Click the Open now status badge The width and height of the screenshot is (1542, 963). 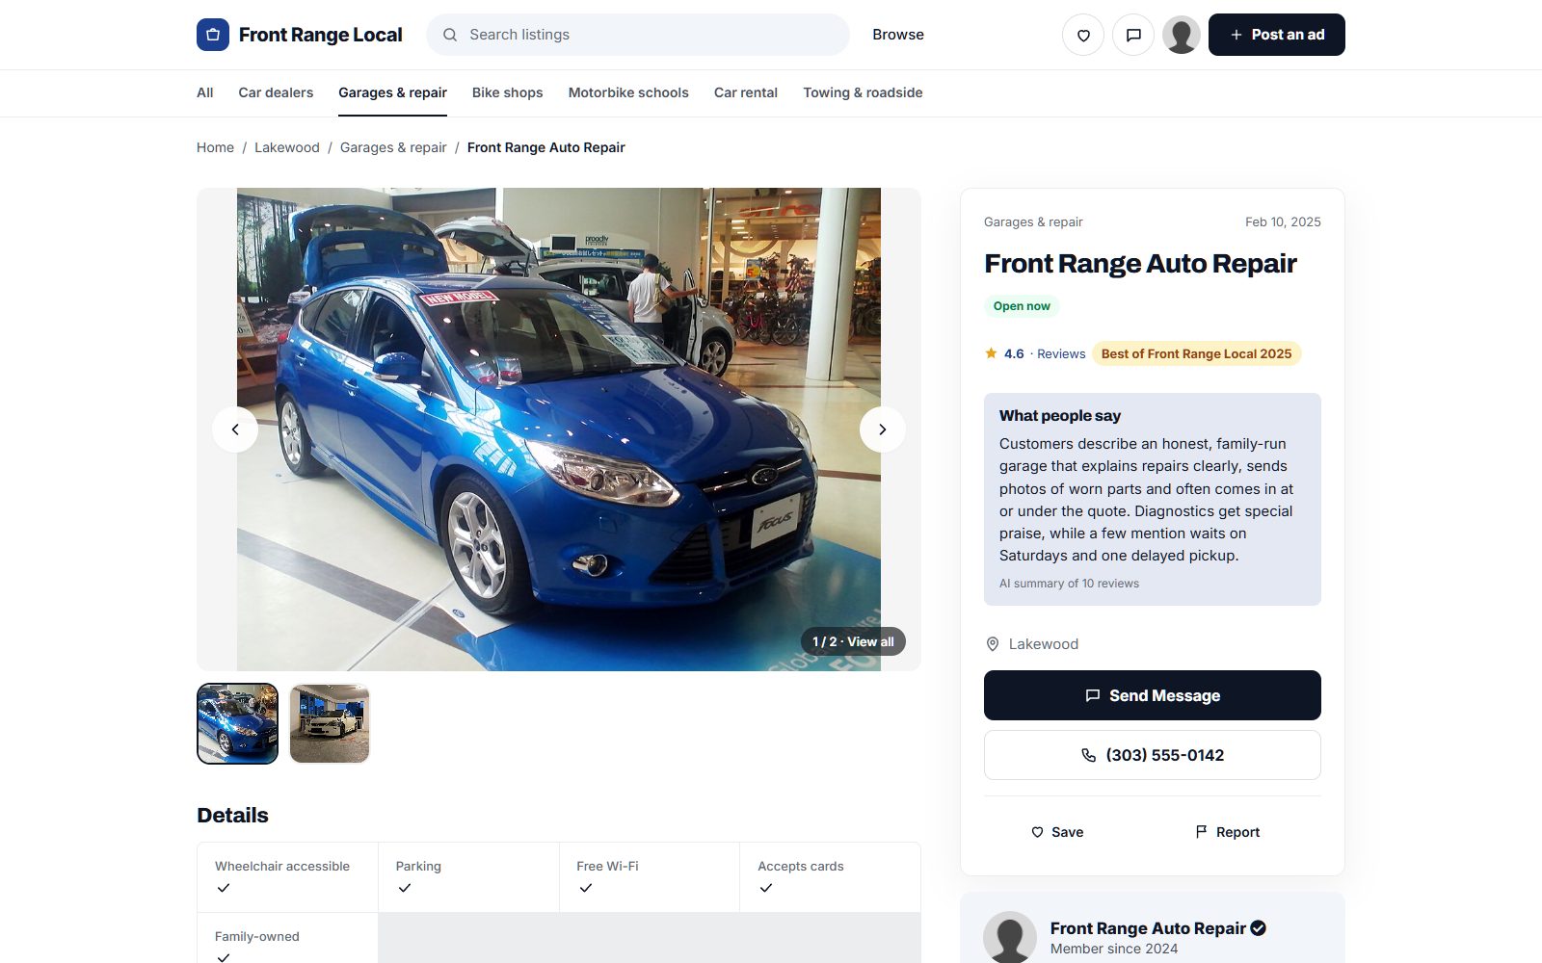pyautogui.click(x=1022, y=306)
